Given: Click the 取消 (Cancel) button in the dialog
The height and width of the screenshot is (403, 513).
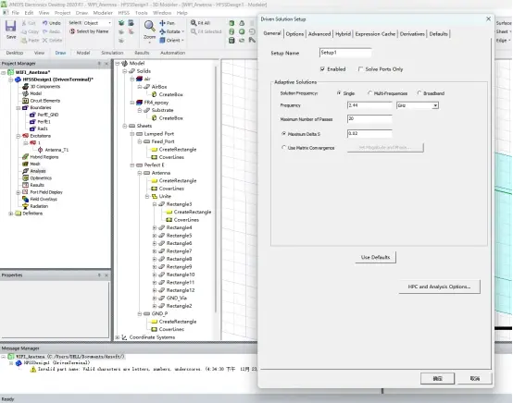Looking at the screenshot, I should point(475,379).
